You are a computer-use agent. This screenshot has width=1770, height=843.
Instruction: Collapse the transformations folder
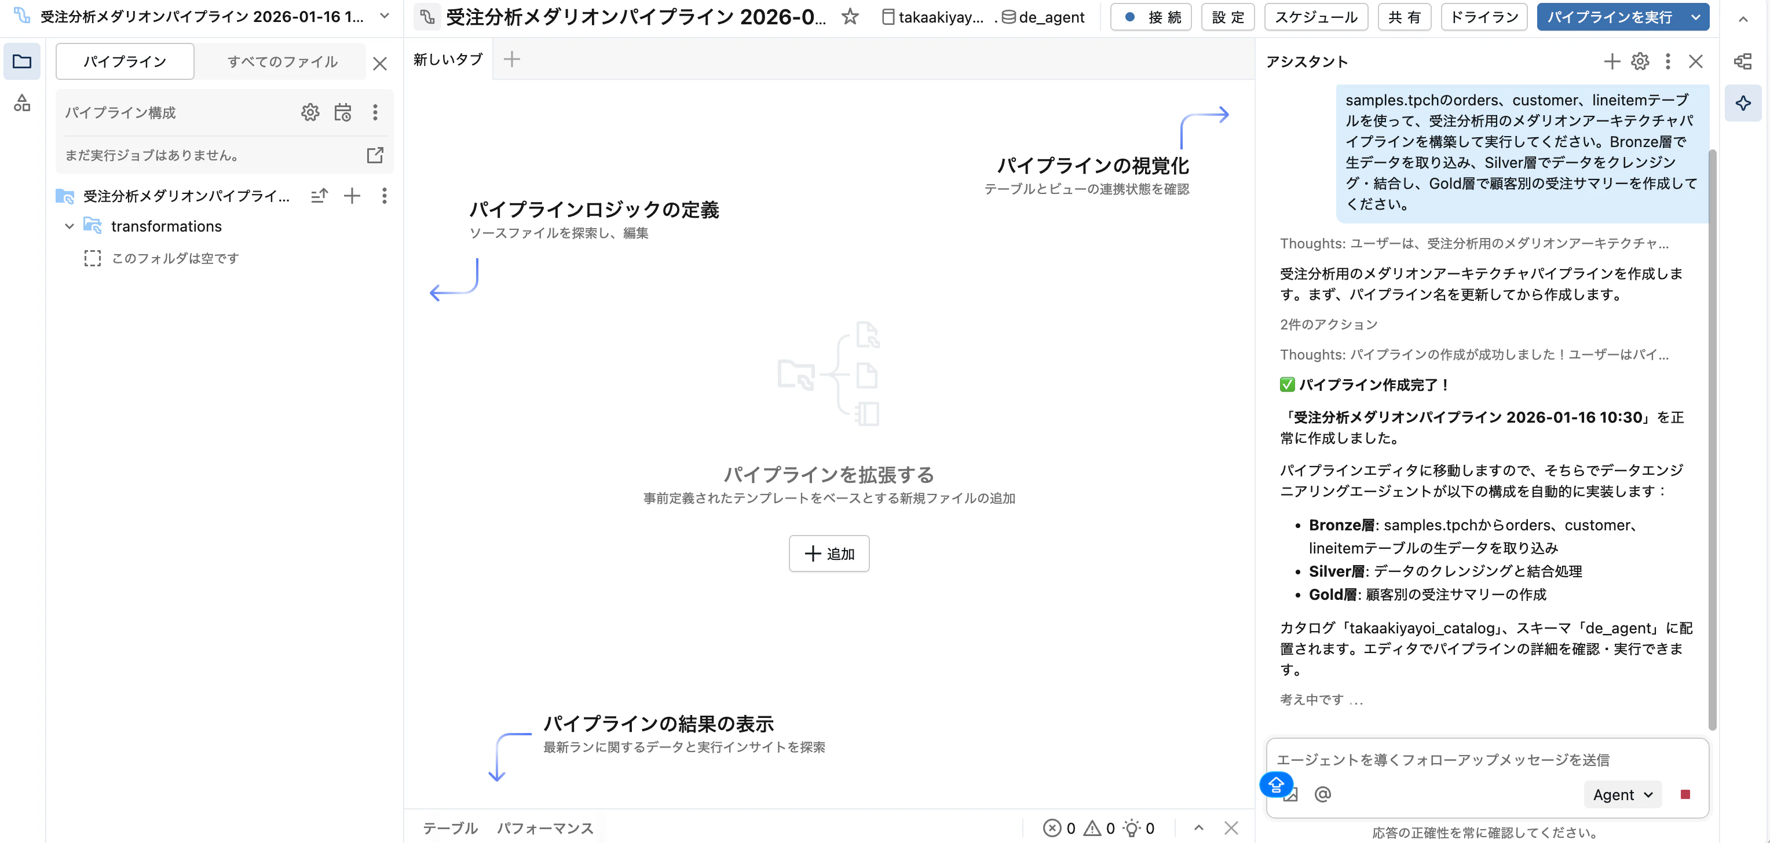point(69,226)
